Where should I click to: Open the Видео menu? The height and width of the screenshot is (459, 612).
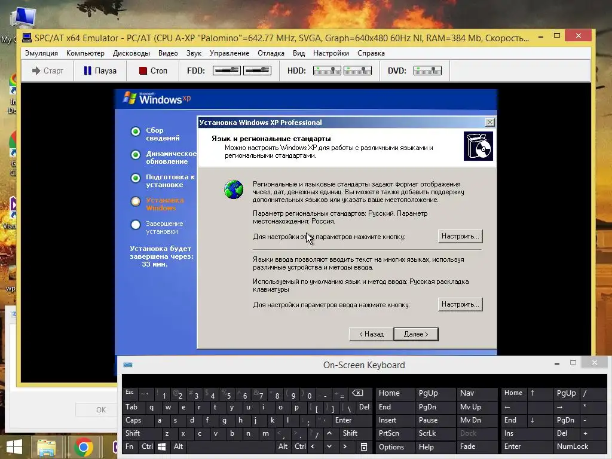tap(168, 53)
